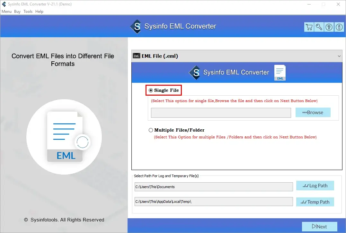The width and height of the screenshot is (346, 233).
Task: Click the large EML file illustration
Action: tap(64, 137)
